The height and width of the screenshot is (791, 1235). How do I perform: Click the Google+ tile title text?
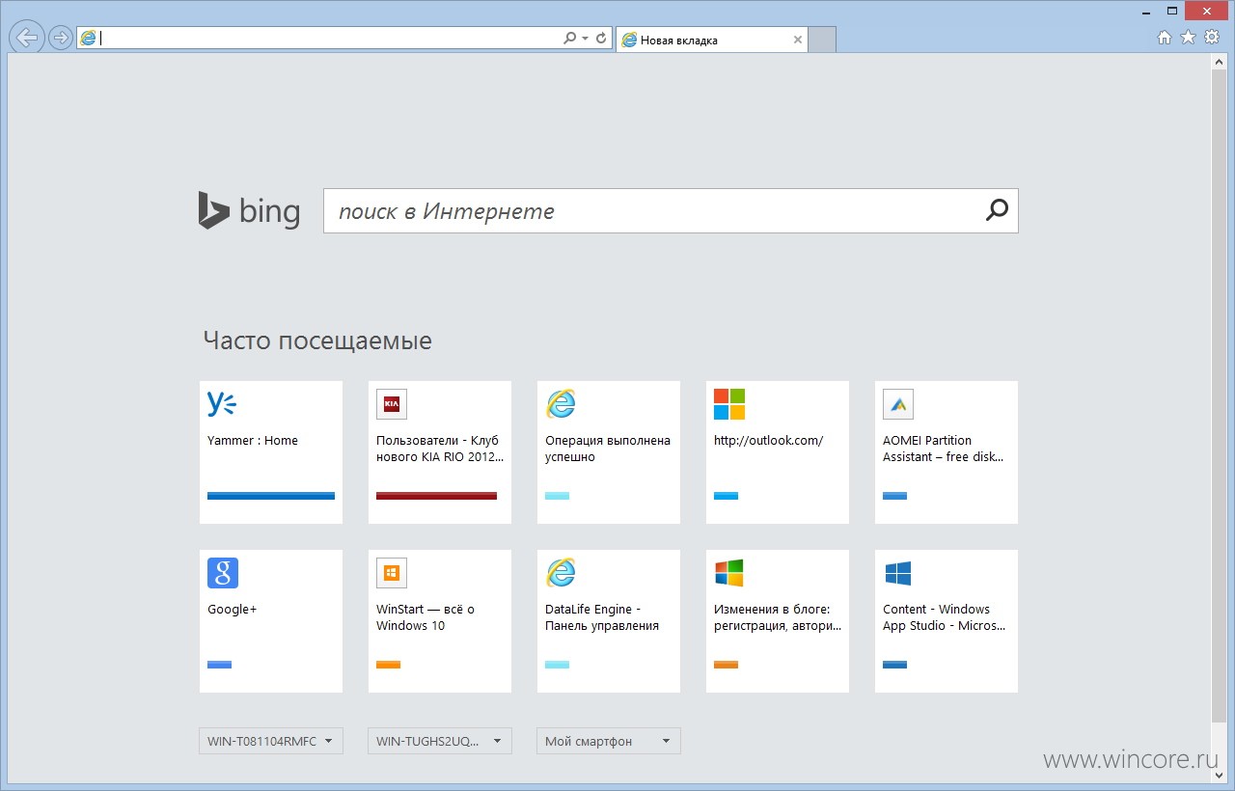[x=233, y=610]
